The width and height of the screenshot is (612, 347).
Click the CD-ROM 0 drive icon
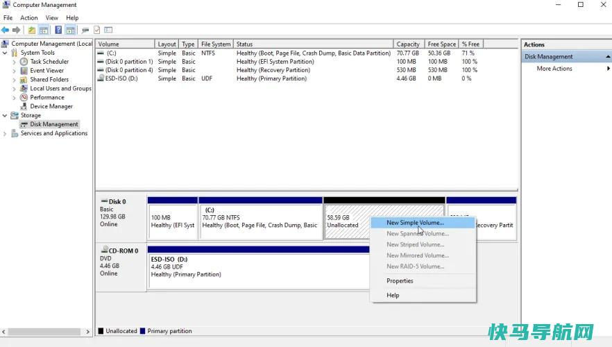[104, 250]
